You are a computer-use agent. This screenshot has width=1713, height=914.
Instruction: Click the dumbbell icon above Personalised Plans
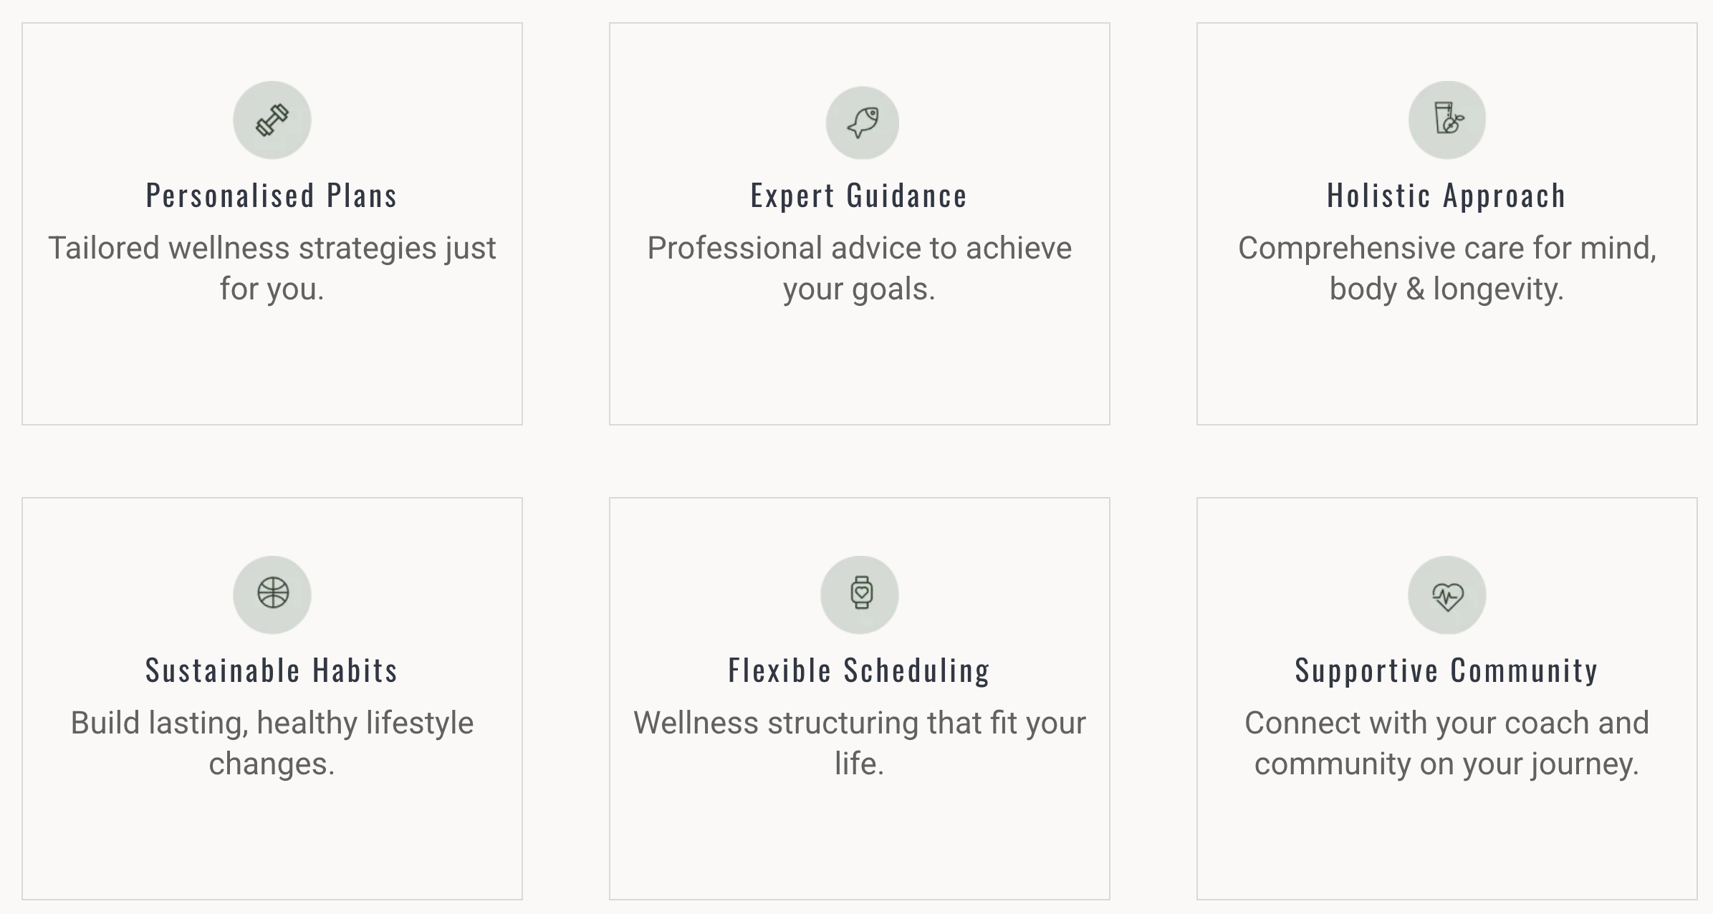(272, 120)
